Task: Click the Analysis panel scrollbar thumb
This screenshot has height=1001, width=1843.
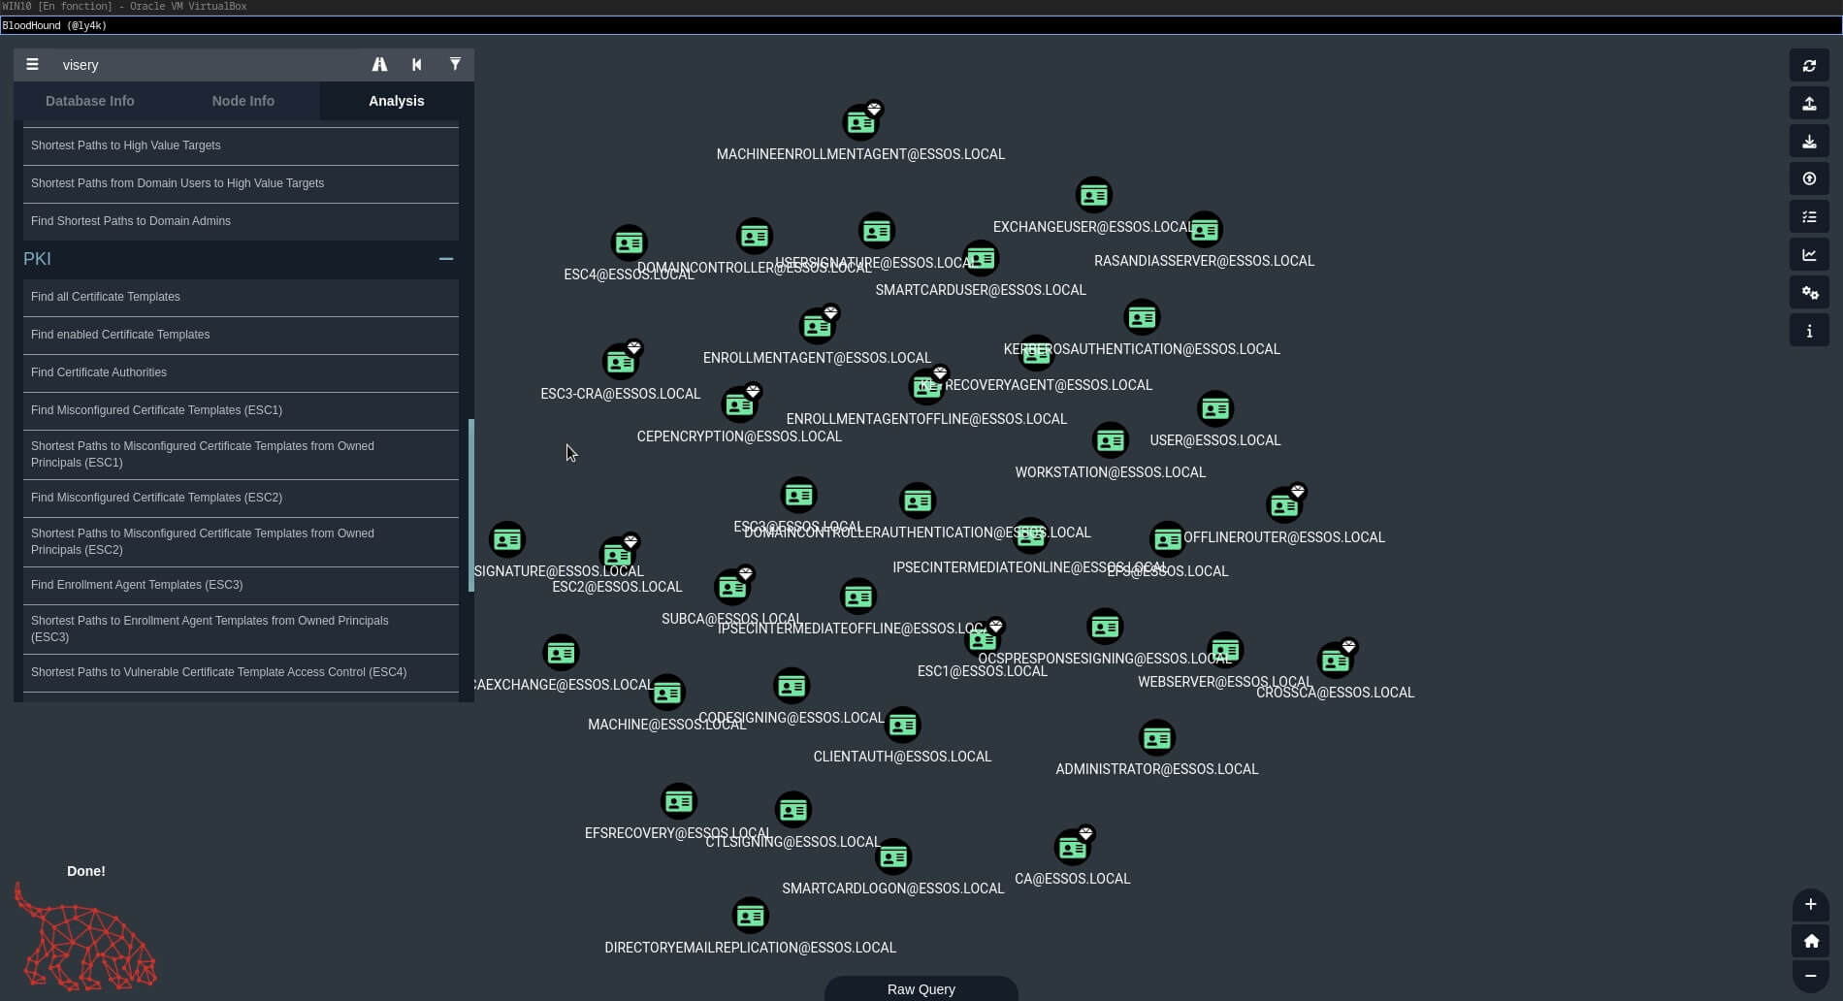Action: click(471, 505)
